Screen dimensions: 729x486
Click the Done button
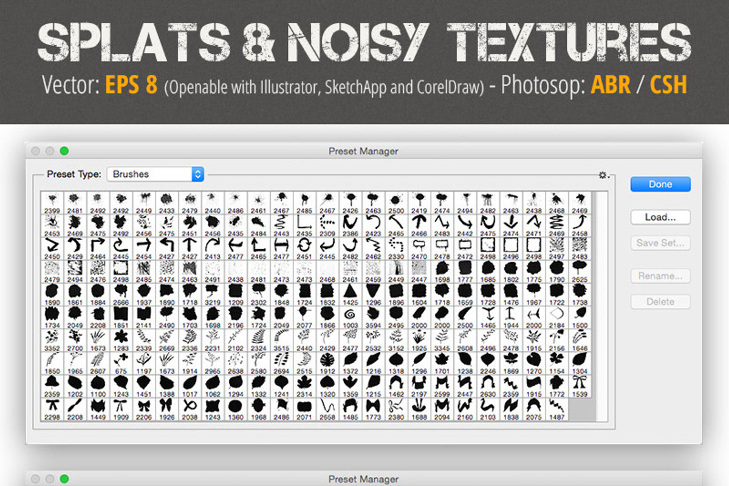(x=660, y=184)
